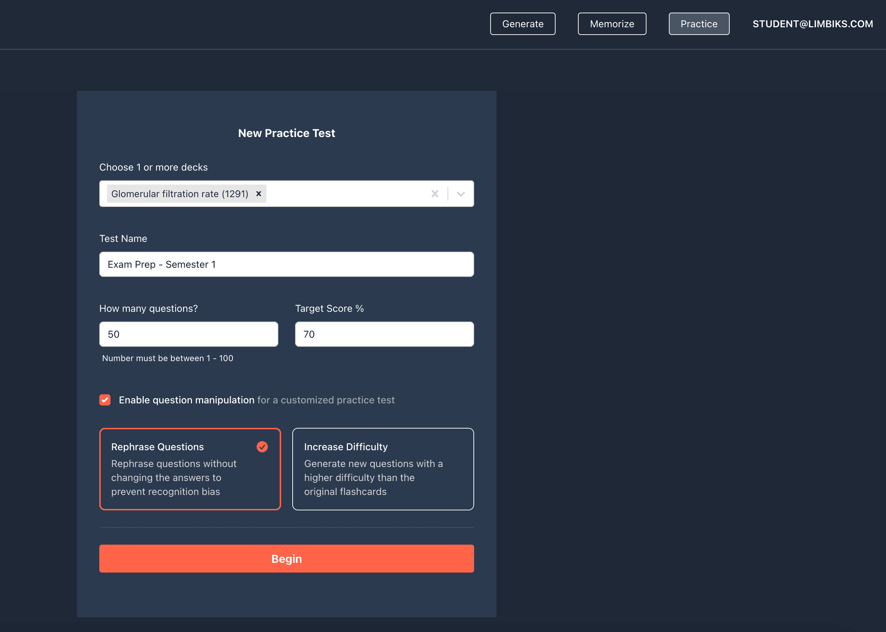Click the STUDENT@LIMBIKS.COM account label
Screen dimensions: 886x632
813,24
